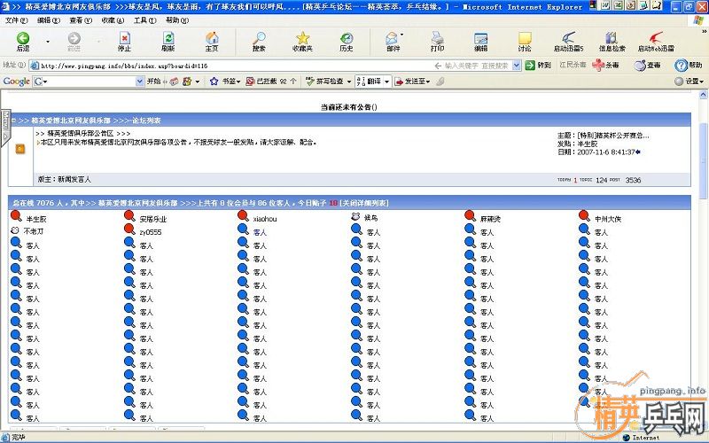Open the 帮助 help icon in address bar
The image size is (709, 443).
(x=689, y=65)
